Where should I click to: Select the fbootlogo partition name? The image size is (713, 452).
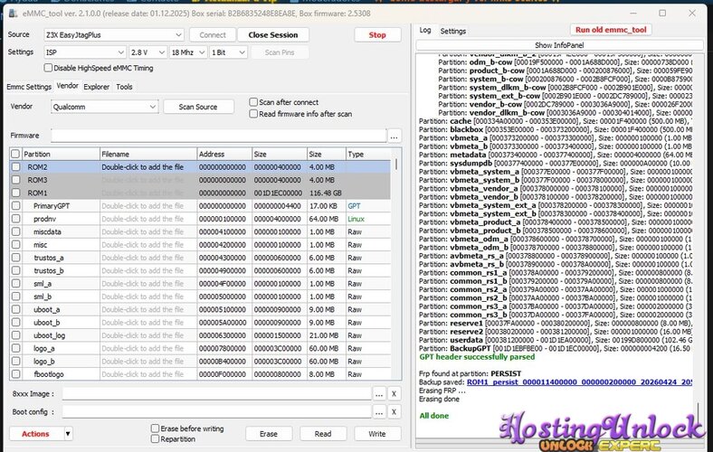(x=49, y=374)
